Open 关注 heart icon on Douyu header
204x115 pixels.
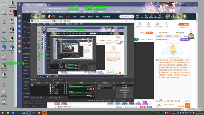pyautogui.click(x=142, y=16)
